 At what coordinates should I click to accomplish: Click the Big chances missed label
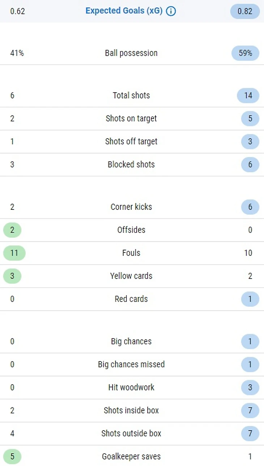[131, 364]
